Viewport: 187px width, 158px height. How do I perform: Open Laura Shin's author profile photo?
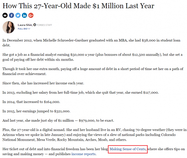coord(9,27)
